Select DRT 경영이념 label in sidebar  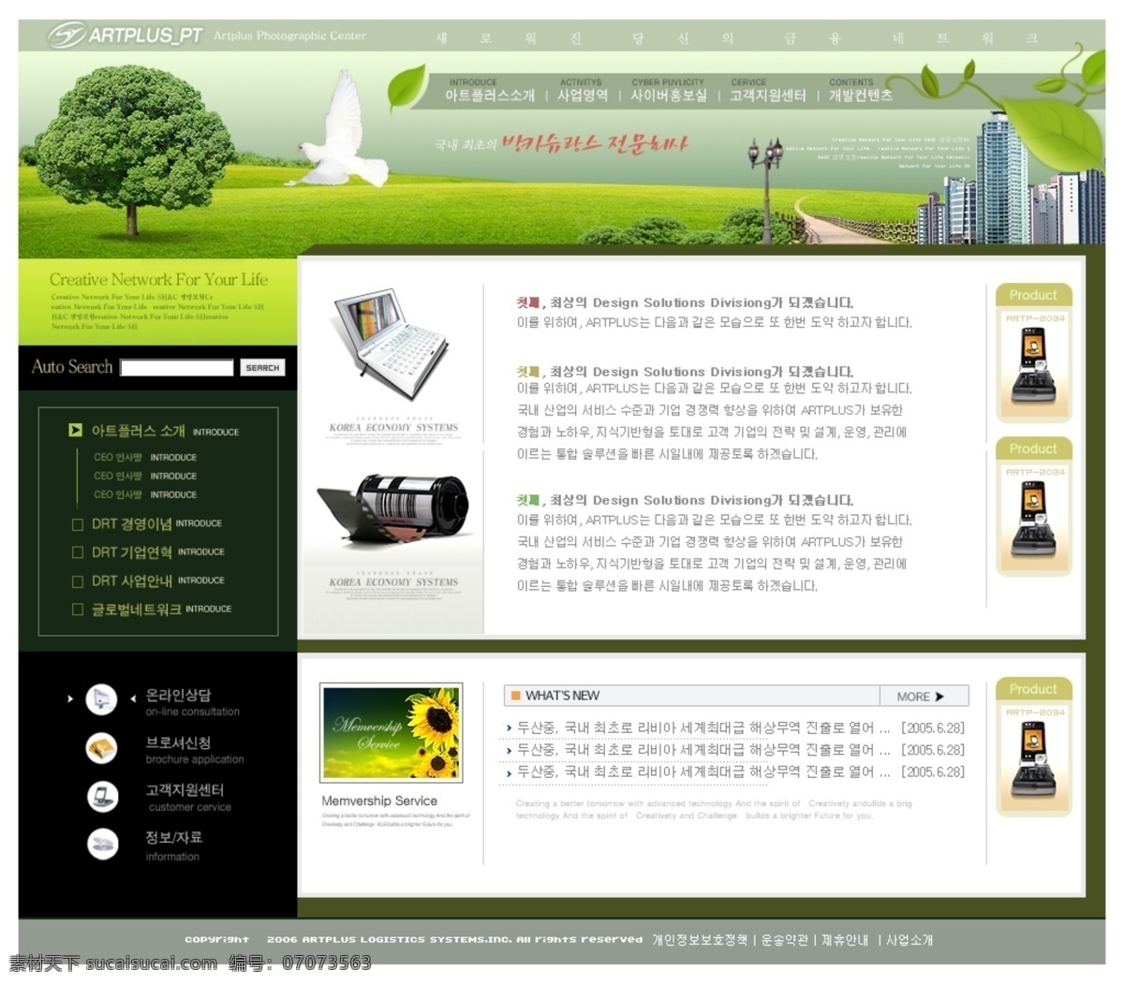pos(132,524)
